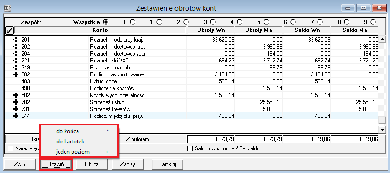Enable Saldo dwustronne / Per saldo checkbox
The image size is (390, 173).
point(190,148)
